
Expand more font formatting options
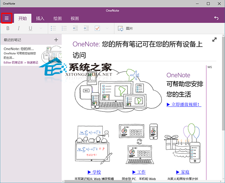pos(41,28)
